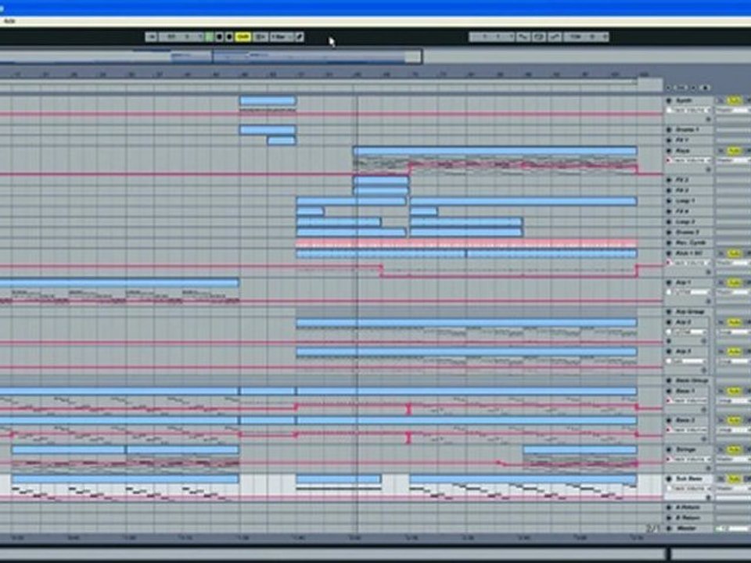Fold the Keys track
Viewport: 751px width, 563px height.
point(669,151)
